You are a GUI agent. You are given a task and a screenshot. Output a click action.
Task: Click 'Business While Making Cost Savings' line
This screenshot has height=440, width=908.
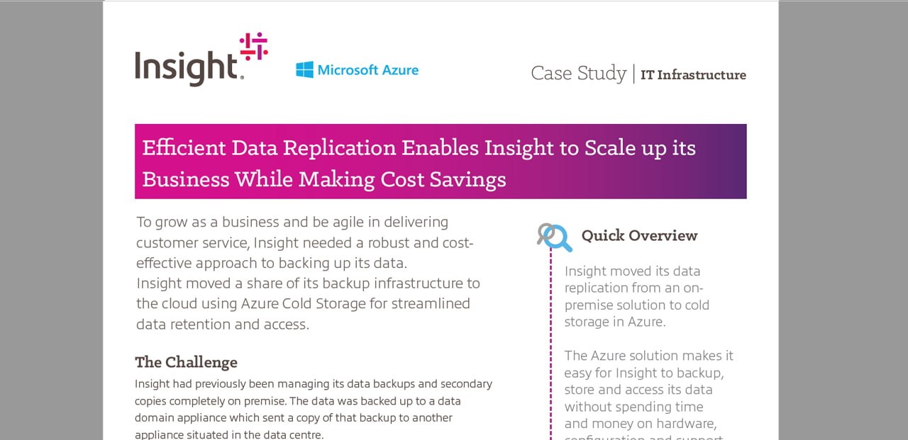(x=324, y=179)
